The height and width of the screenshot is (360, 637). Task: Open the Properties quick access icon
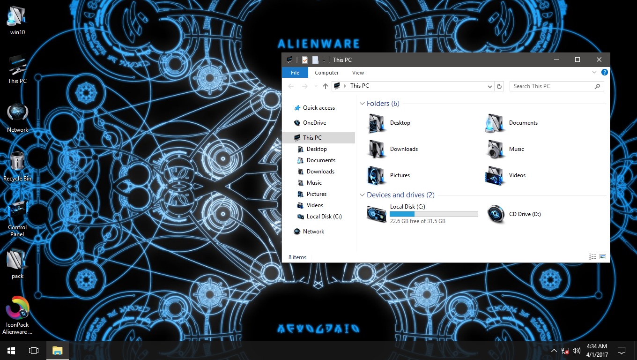(304, 60)
